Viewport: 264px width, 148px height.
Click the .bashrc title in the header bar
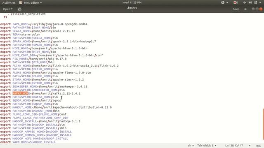(x=132, y=8)
